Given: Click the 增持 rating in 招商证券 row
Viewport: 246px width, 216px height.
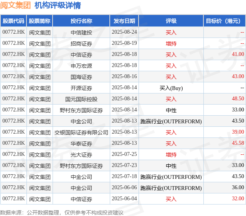Looking at the screenshot, I should pyautogui.click(x=171, y=44).
